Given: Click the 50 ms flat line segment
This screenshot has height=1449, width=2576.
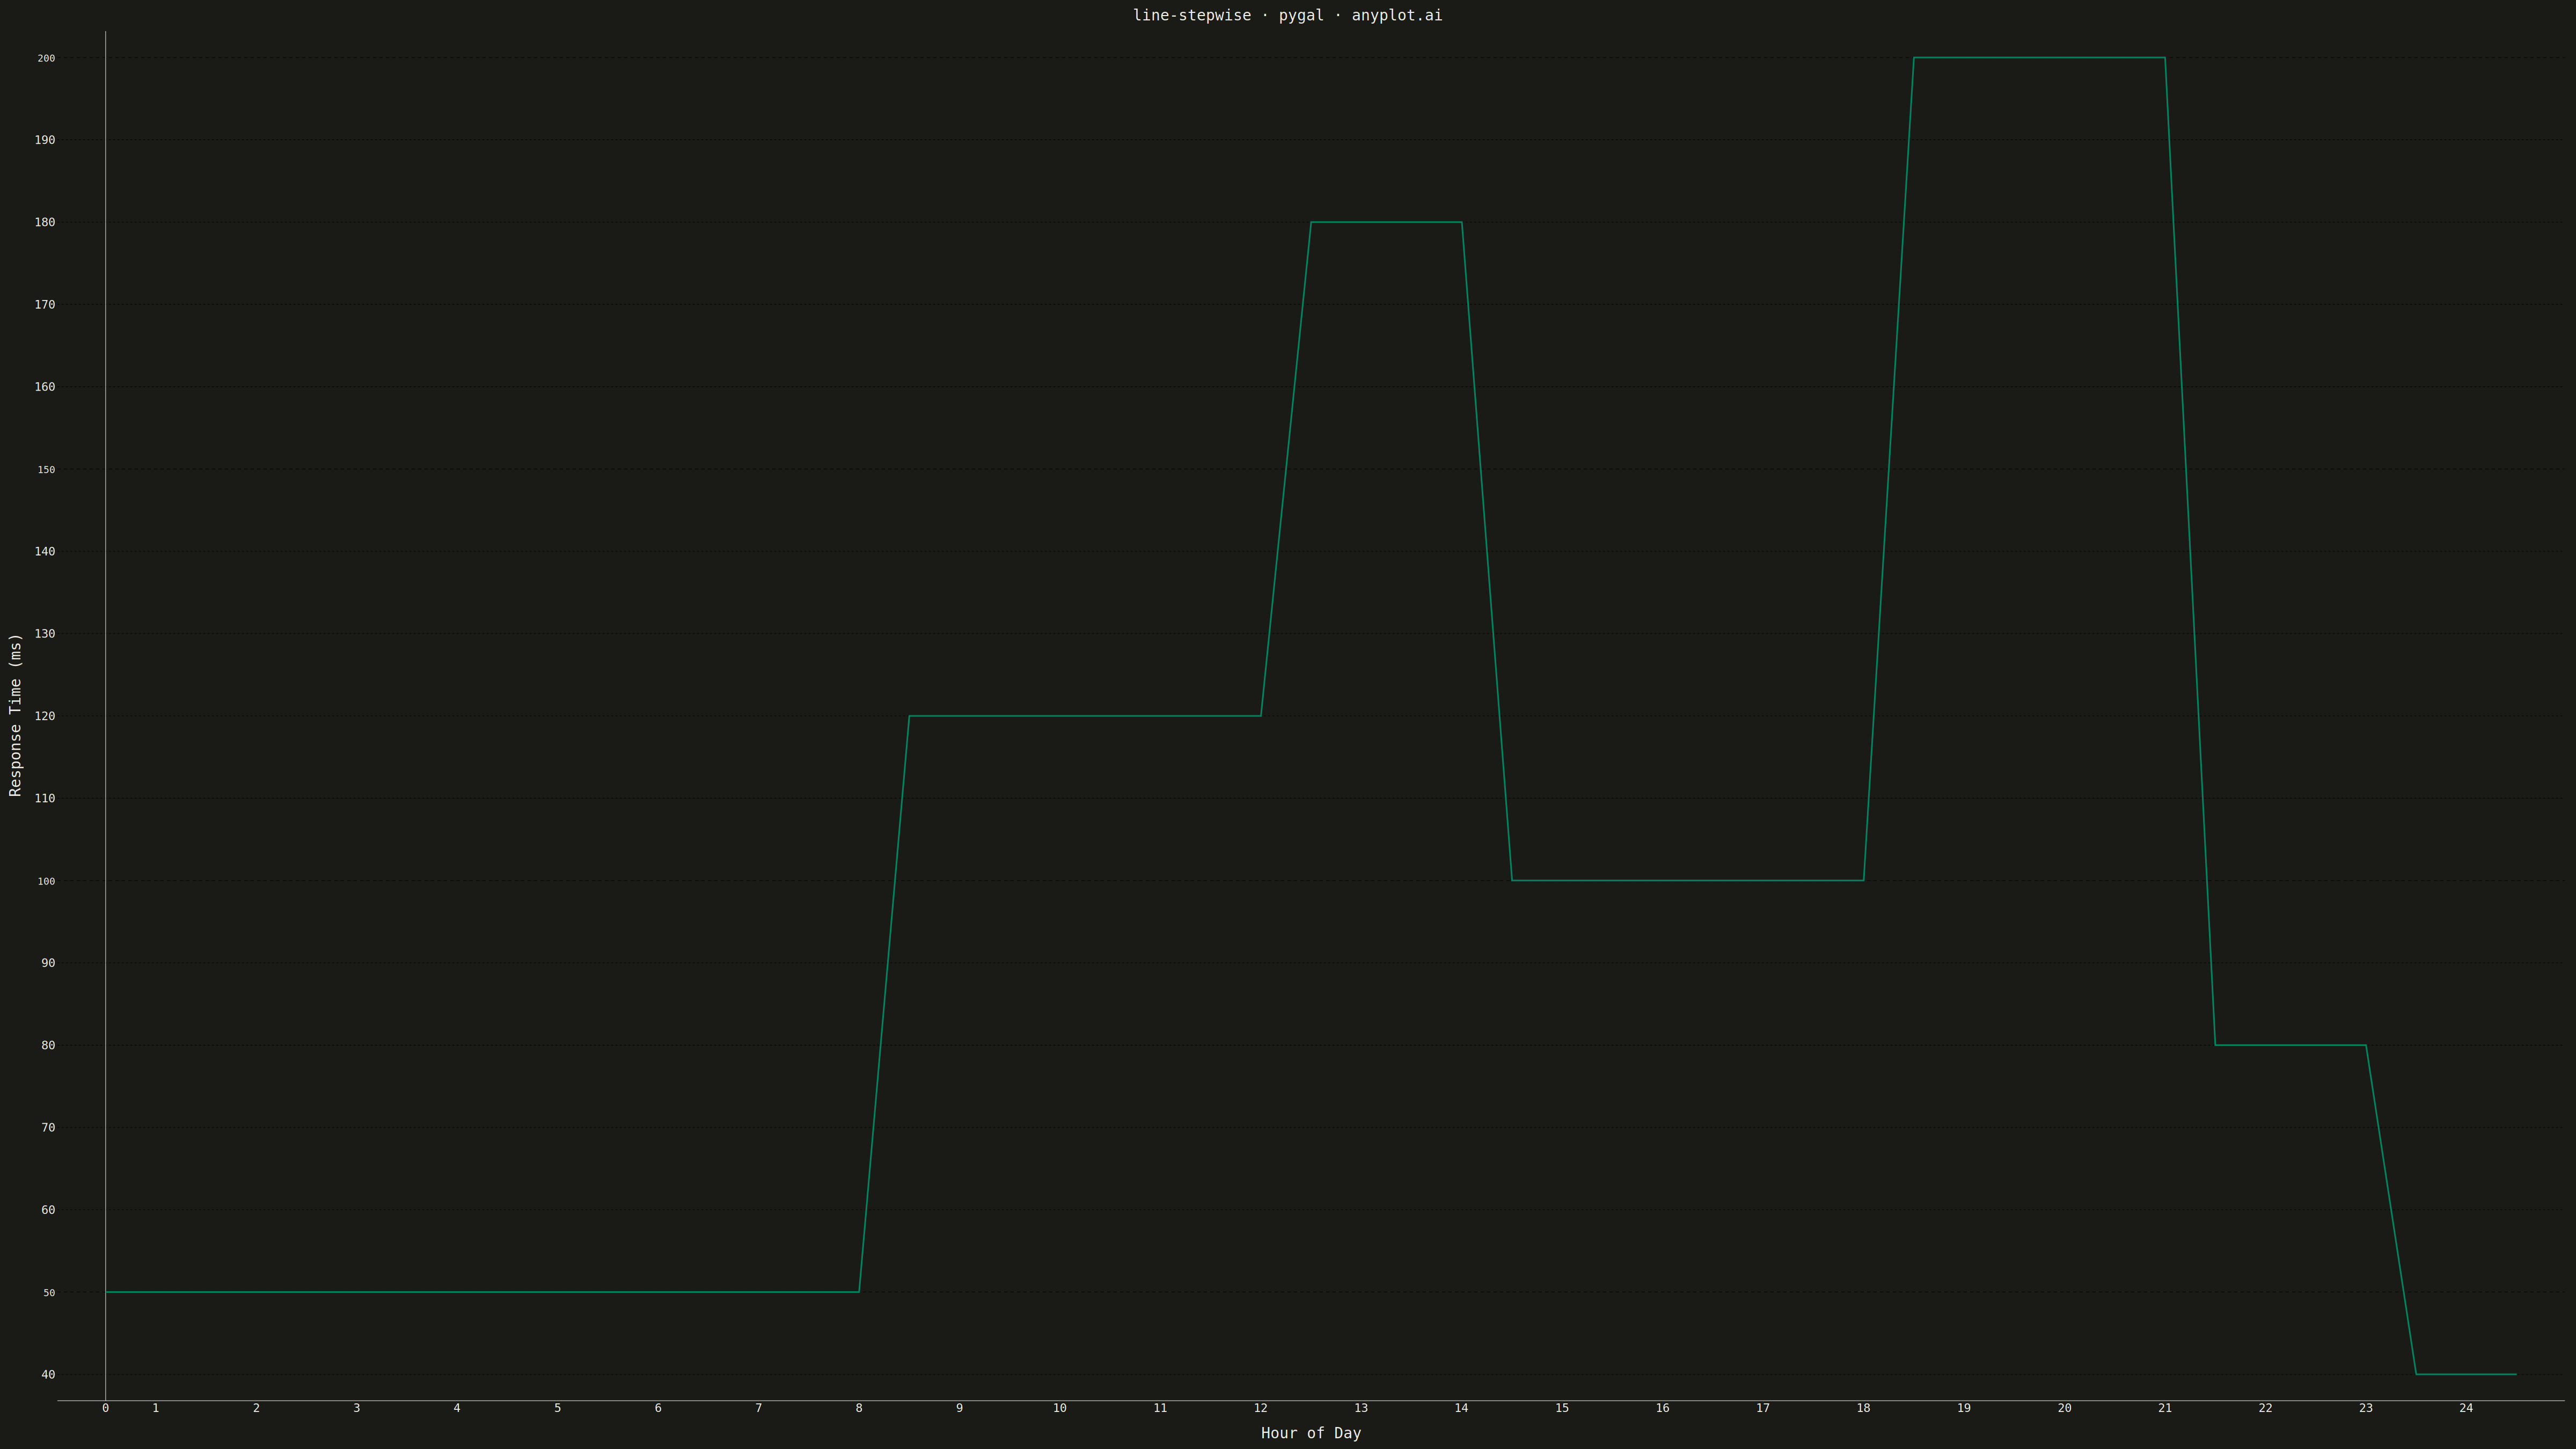Looking at the screenshot, I should (x=482, y=1292).
